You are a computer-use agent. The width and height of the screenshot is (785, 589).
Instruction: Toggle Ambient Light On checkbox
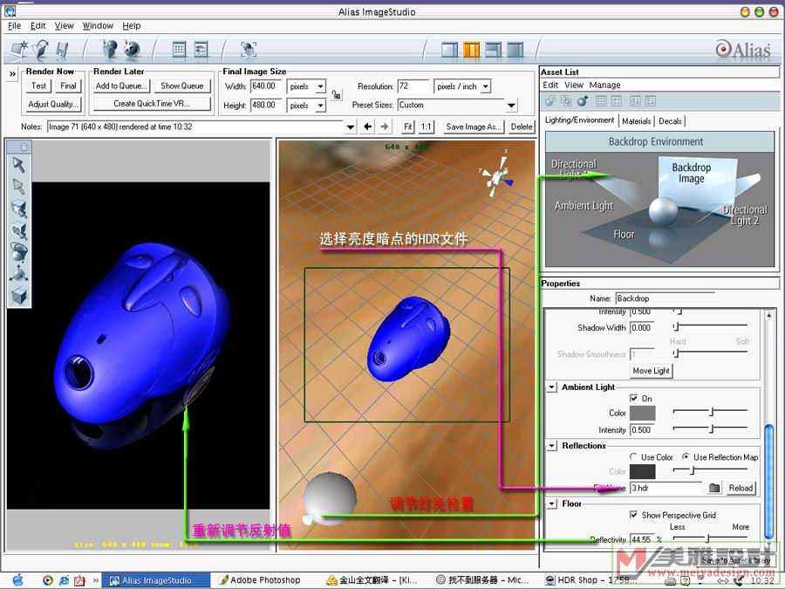point(634,399)
